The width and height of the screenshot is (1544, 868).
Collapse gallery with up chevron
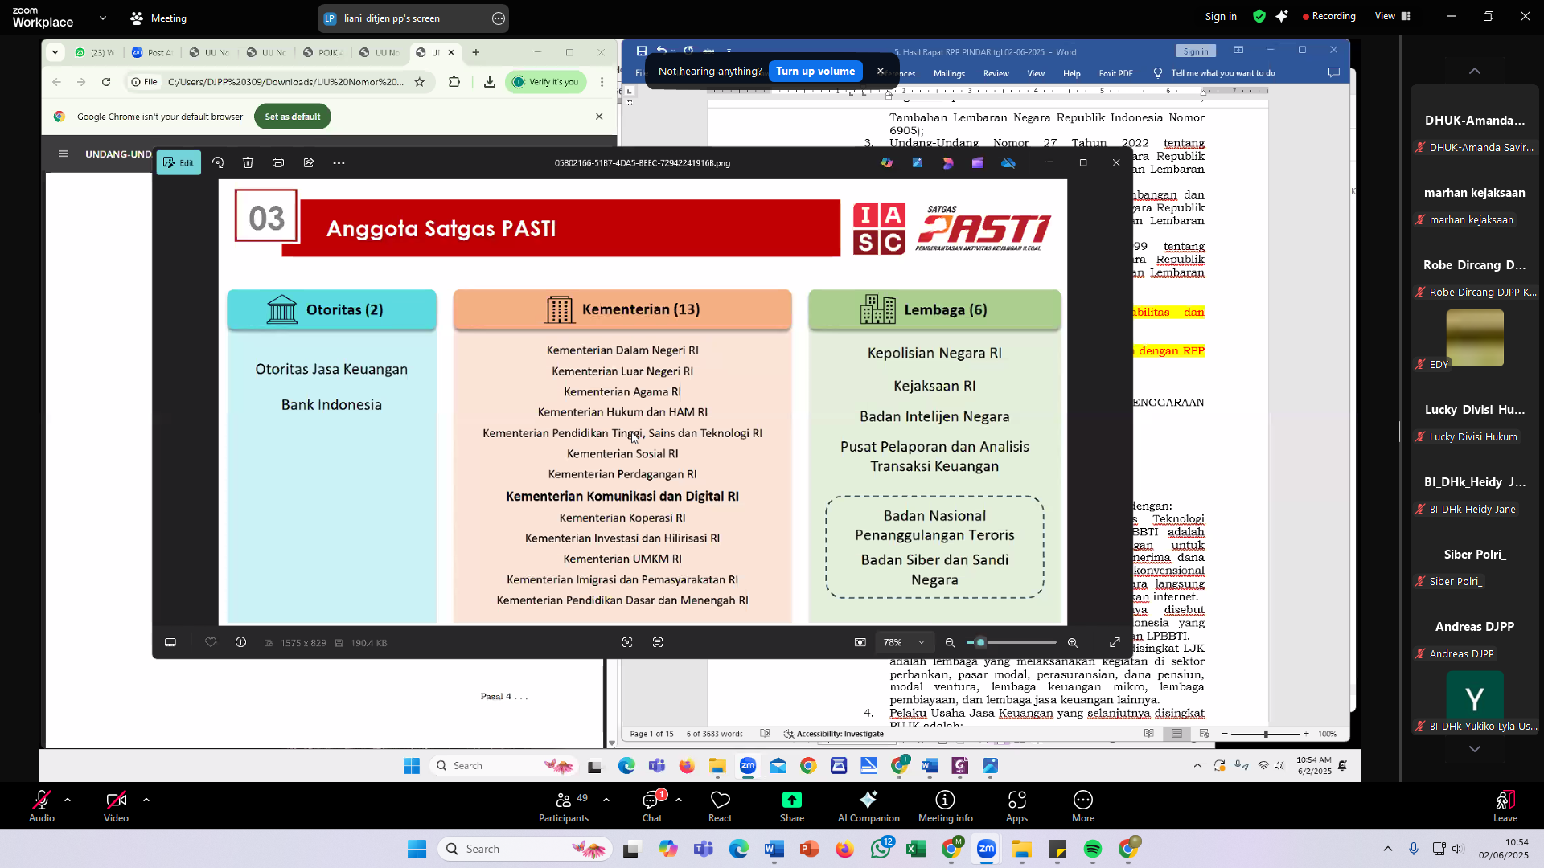(1475, 71)
